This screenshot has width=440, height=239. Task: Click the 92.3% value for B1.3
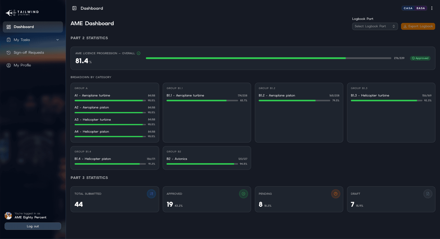point(428,101)
